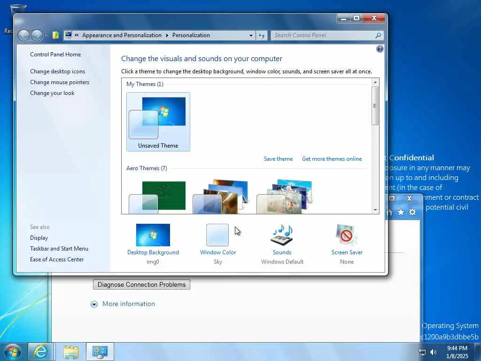Click the Personalization breadcrumb segment
The image size is (481, 361).
[191, 35]
